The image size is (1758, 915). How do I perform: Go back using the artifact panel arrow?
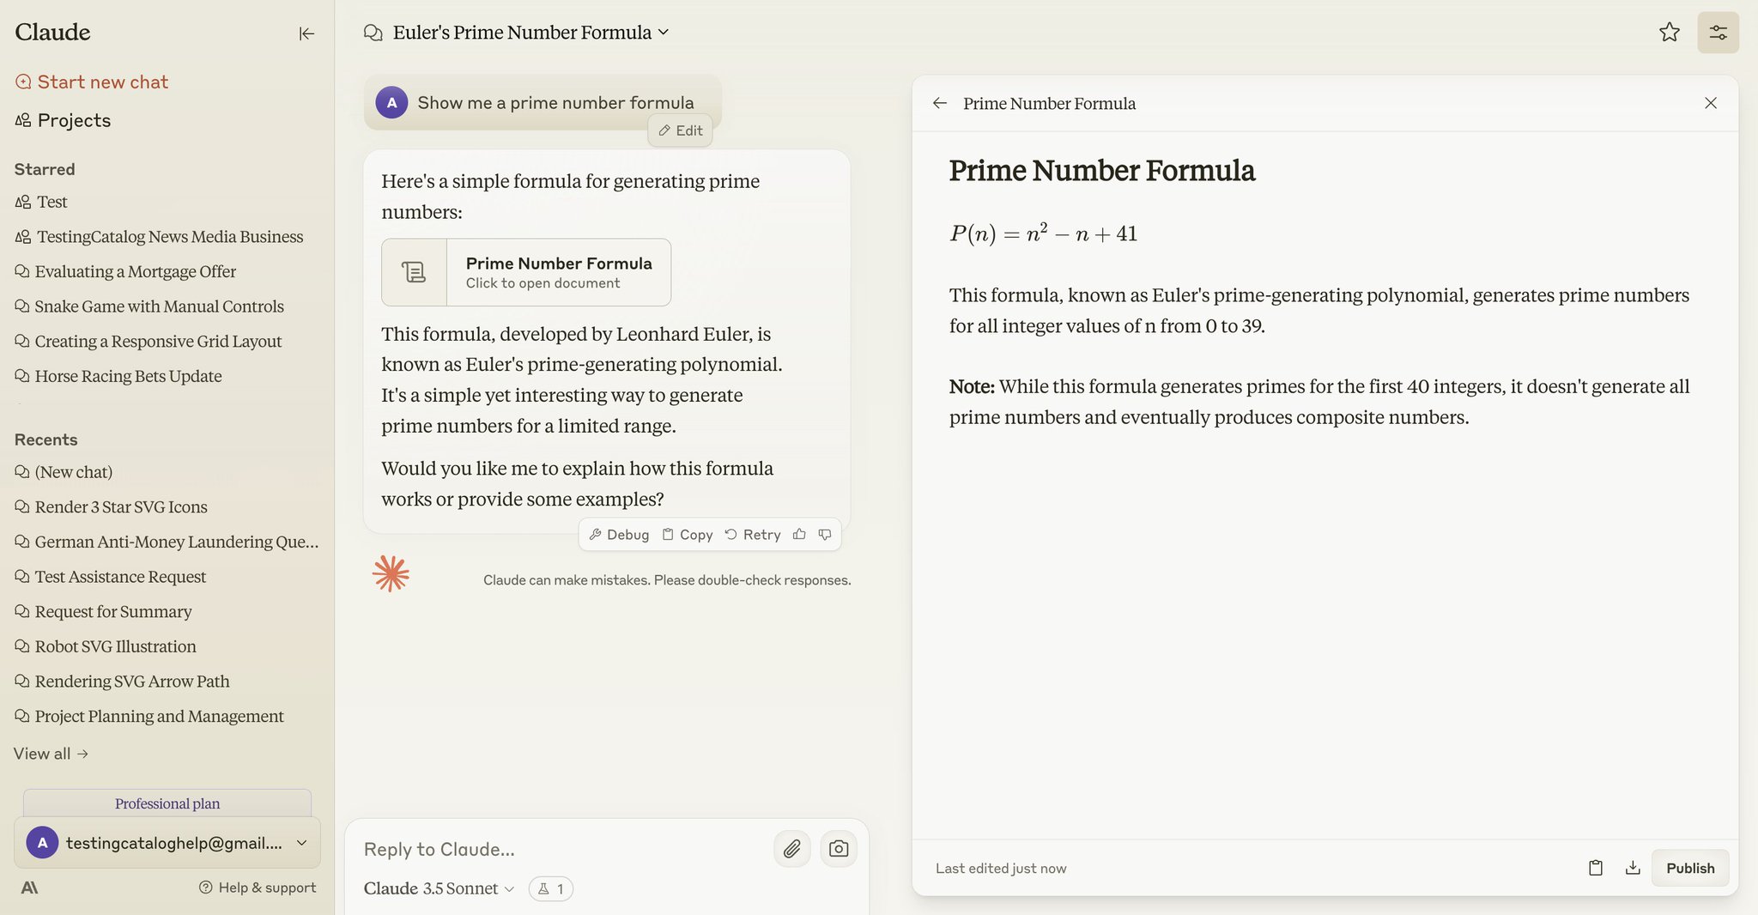point(940,103)
